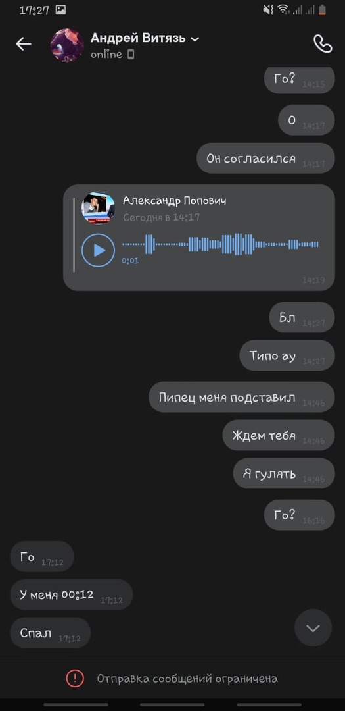
Task: Tap the Wi-Fi status bar icon
Action: tap(284, 9)
